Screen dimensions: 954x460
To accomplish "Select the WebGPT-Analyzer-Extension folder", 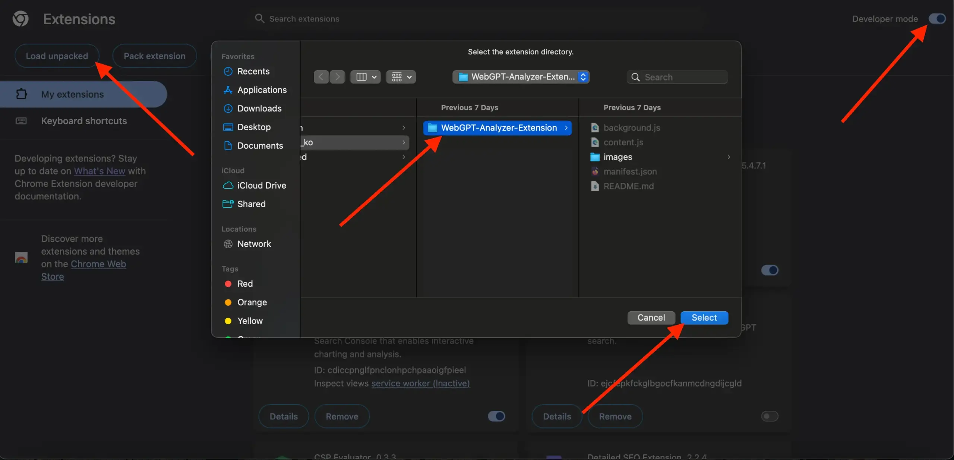I will point(497,128).
